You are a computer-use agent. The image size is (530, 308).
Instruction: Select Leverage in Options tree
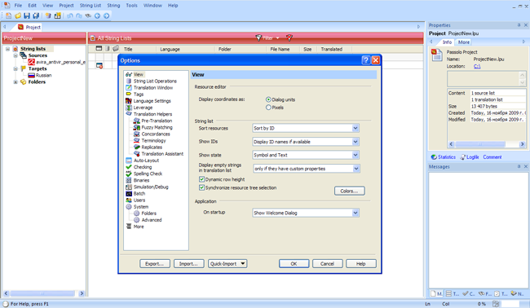[x=143, y=108]
